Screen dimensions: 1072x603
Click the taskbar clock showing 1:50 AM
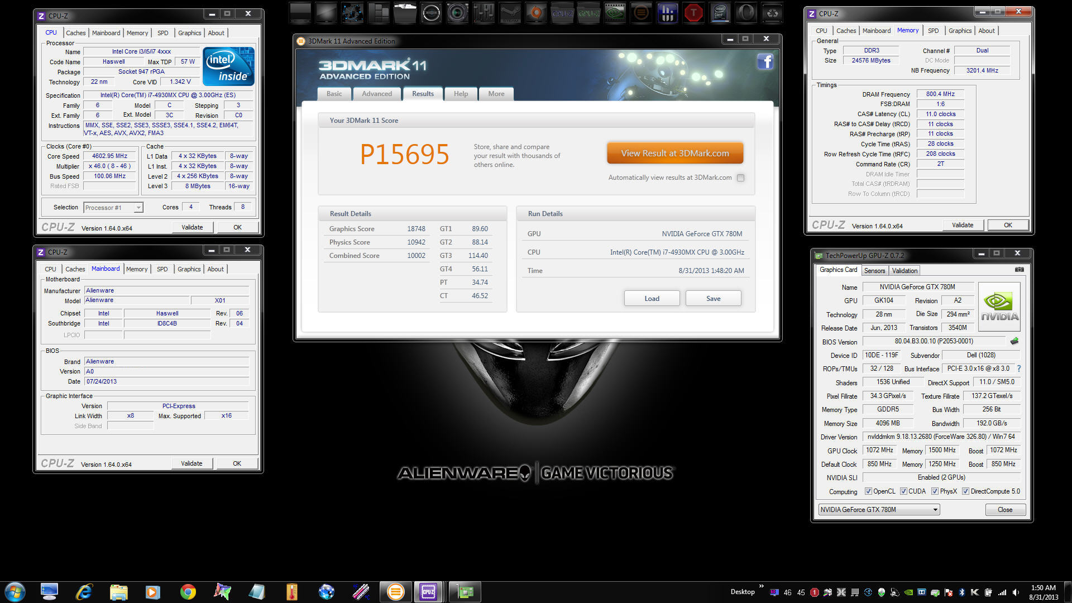pyautogui.click(x=1044, y=592)
